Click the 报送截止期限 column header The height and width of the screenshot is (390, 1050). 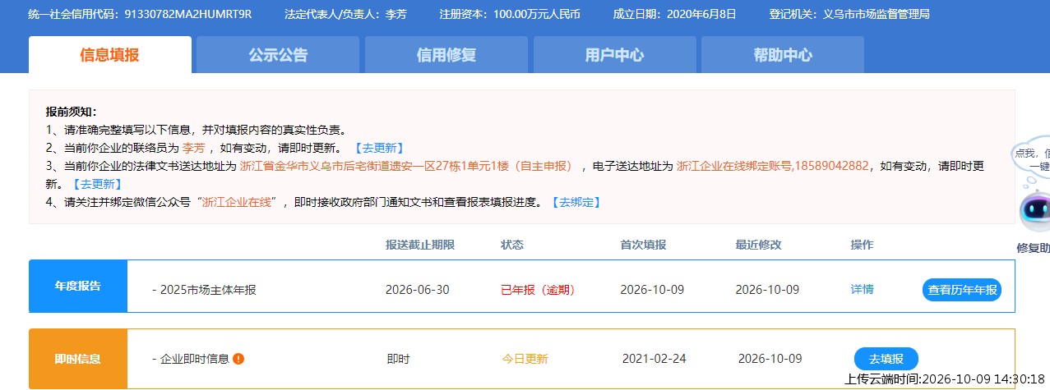click(419, 245)
